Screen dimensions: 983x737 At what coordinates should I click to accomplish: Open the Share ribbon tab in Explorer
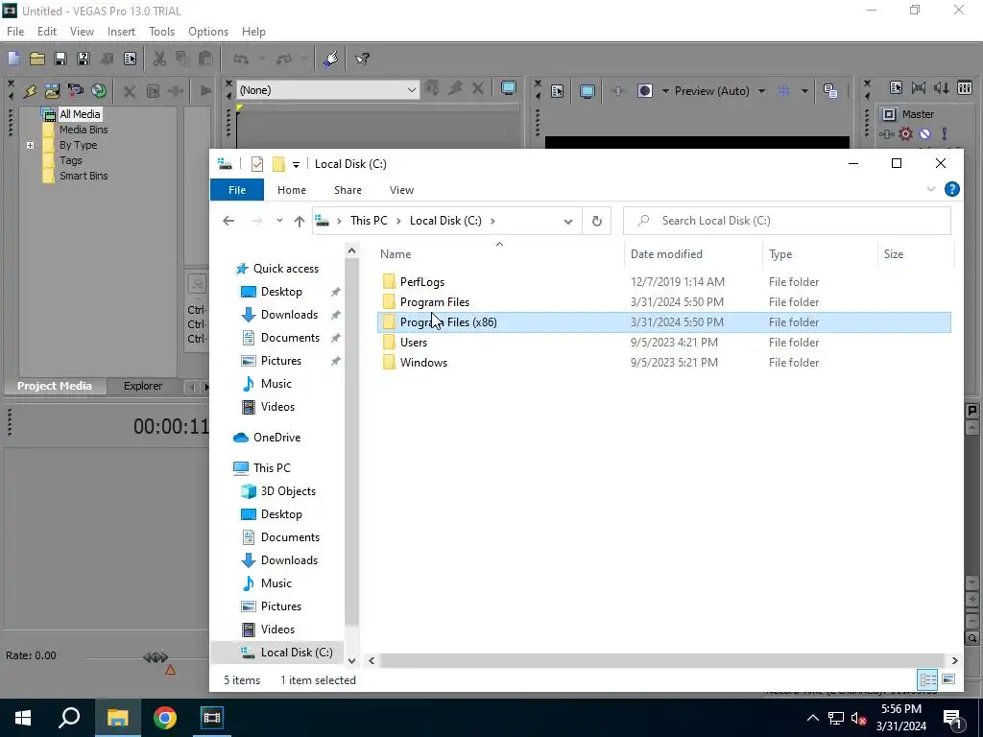coord(348,190)
